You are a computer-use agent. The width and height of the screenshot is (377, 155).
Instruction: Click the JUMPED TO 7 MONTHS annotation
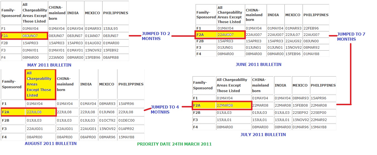tap(351, 37)
